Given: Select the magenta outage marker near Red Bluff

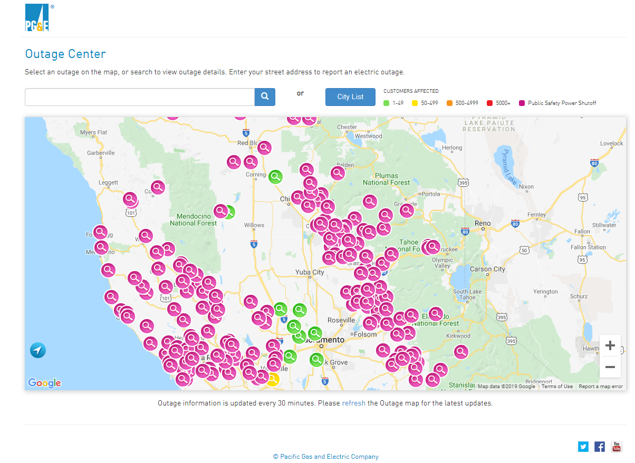Looking at the screenshot, I should pos(264,148).
